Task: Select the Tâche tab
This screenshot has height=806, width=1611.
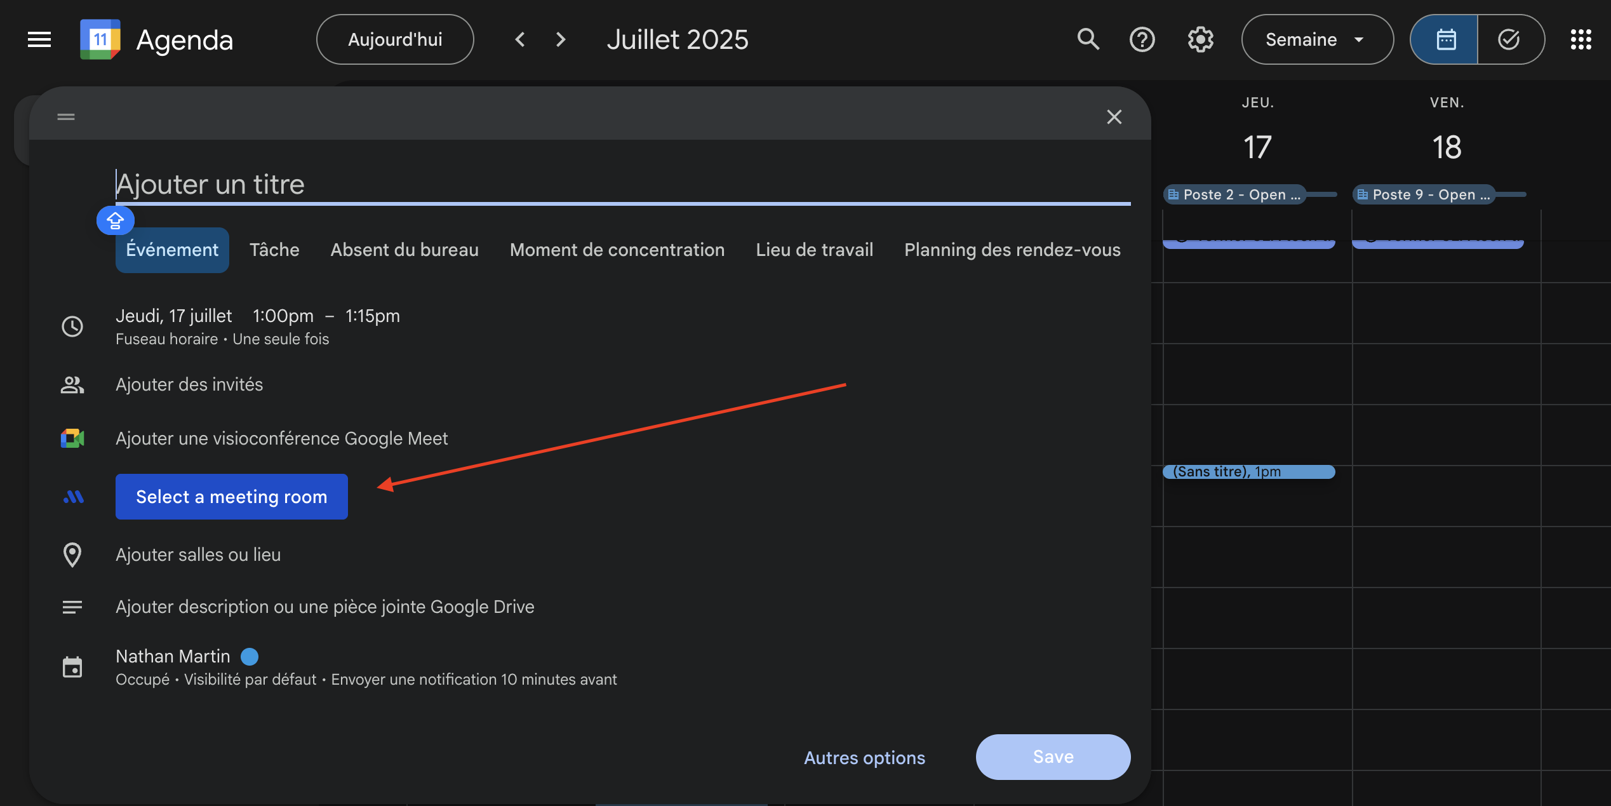Action: pyautogui.click(x=274, y=250)
